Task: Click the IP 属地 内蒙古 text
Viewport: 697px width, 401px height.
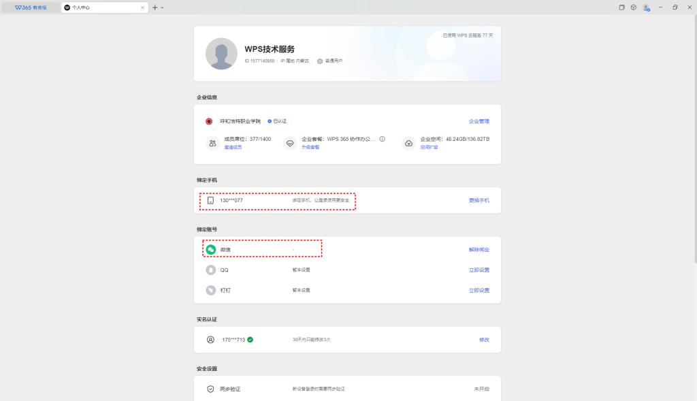Action: (294, 61)
